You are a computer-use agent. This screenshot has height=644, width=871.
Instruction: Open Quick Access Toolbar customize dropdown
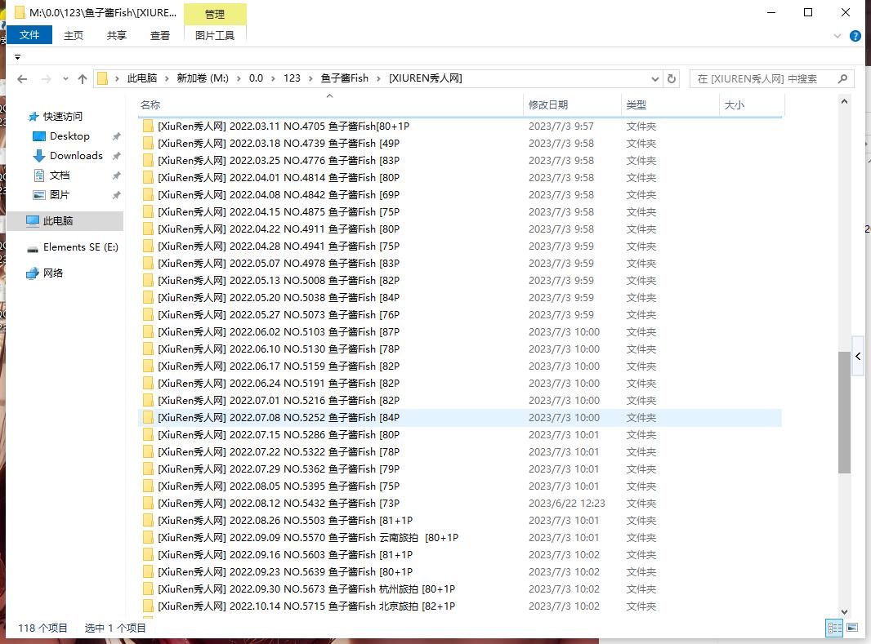tap(18, 57)
